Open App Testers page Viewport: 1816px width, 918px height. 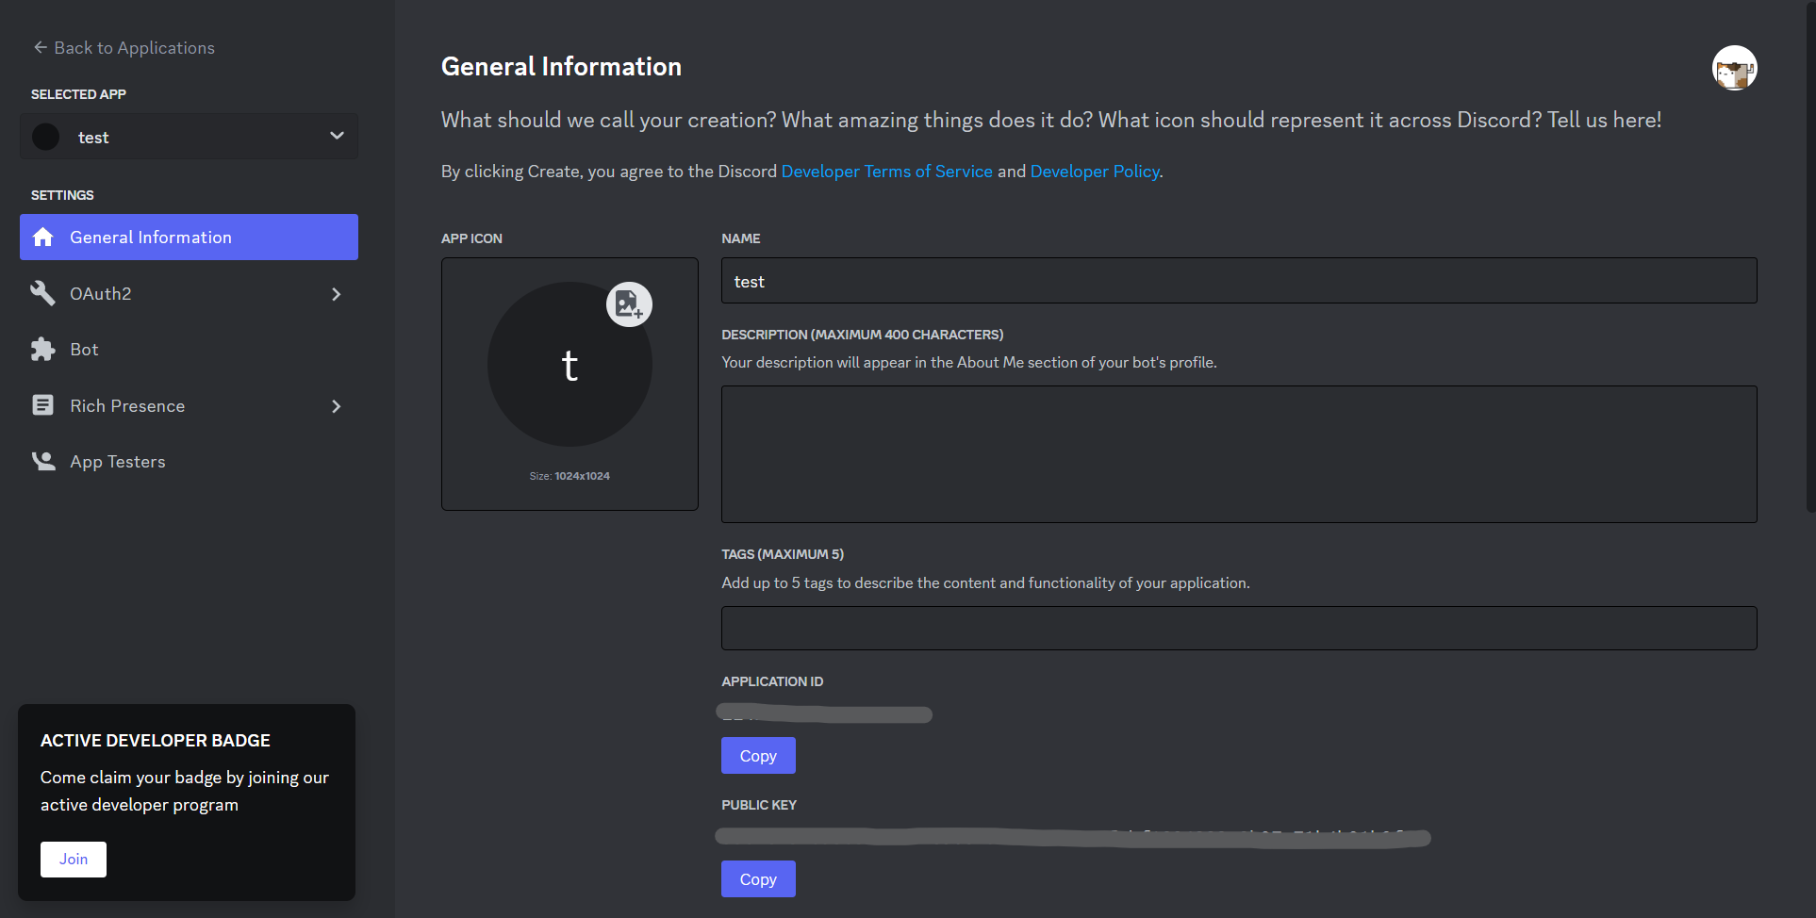189,462
